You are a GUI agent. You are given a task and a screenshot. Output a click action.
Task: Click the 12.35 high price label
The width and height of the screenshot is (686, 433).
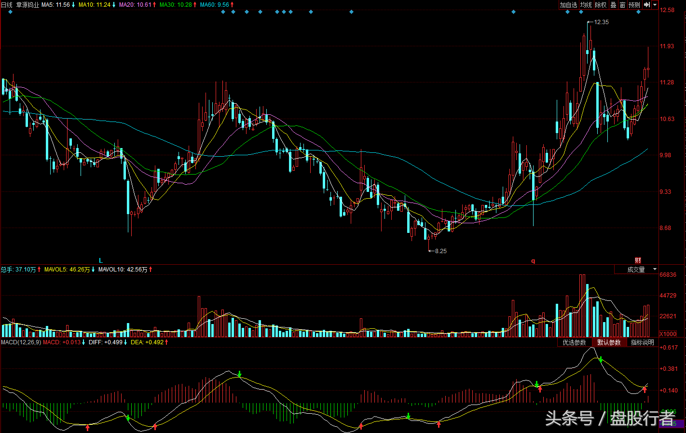tap(601, 22)
